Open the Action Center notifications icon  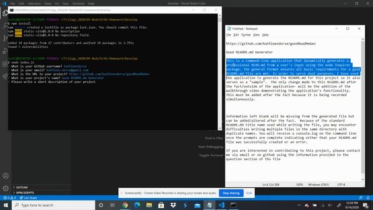[365, 205]
